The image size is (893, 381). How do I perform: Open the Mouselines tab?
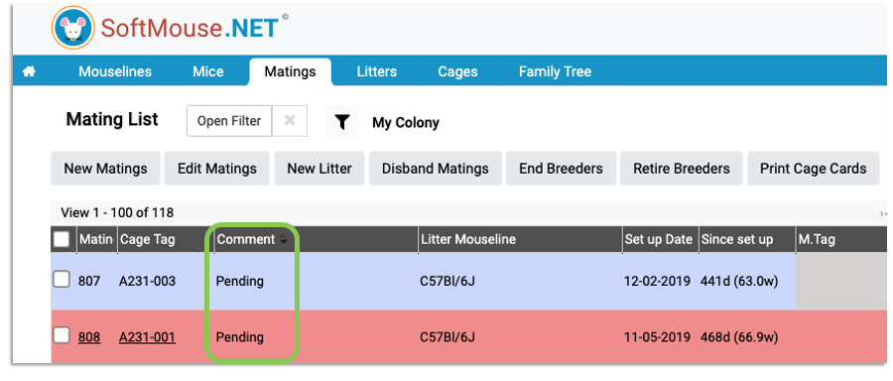(115, 71)
